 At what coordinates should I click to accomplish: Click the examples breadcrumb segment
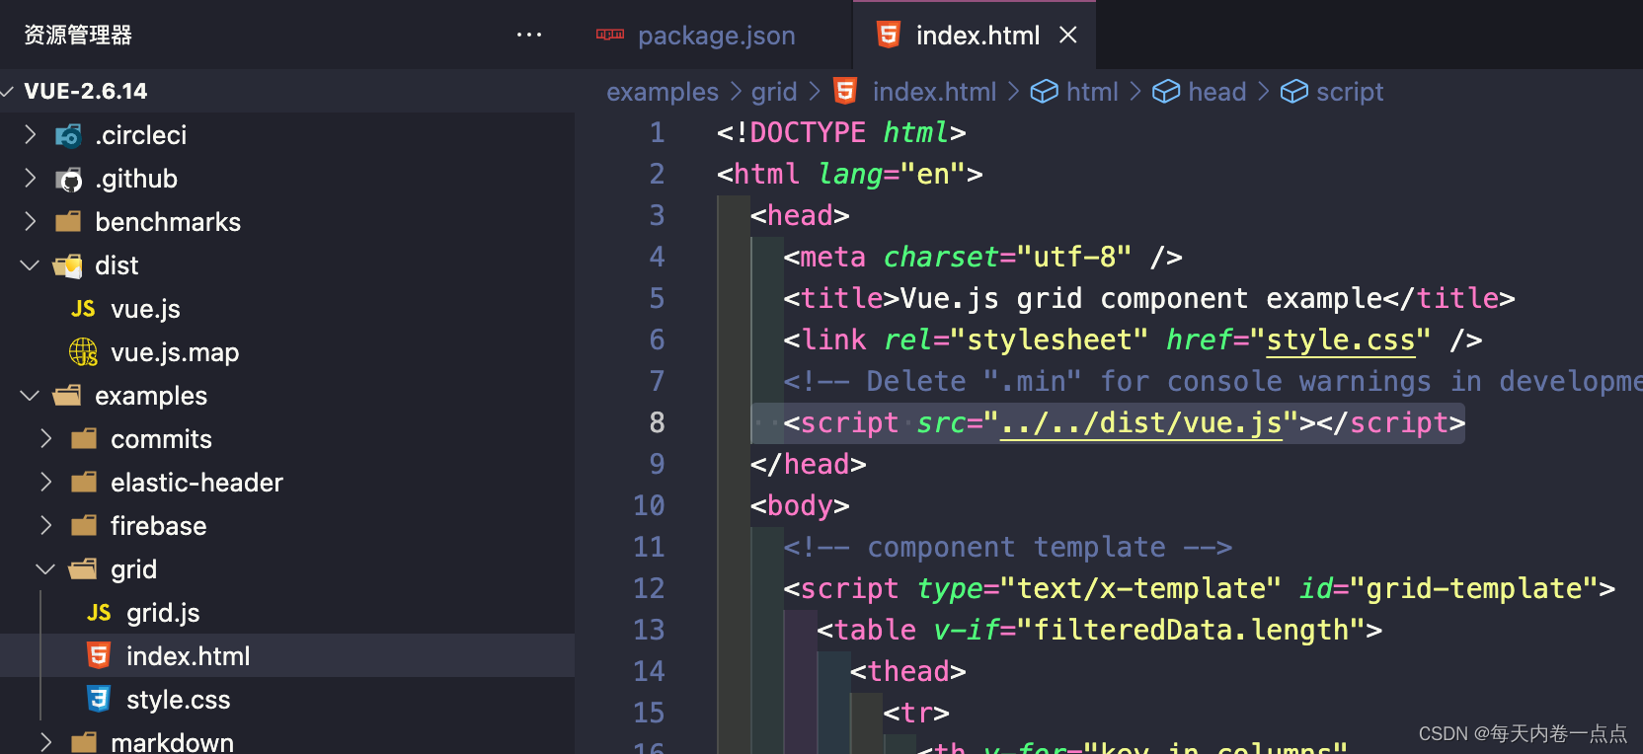663,92
